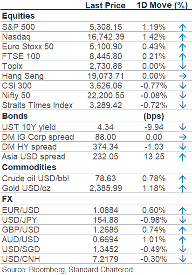The image size is (192, 275).
Task: Click the down arrow next to Topix
Action: [183, 66]
